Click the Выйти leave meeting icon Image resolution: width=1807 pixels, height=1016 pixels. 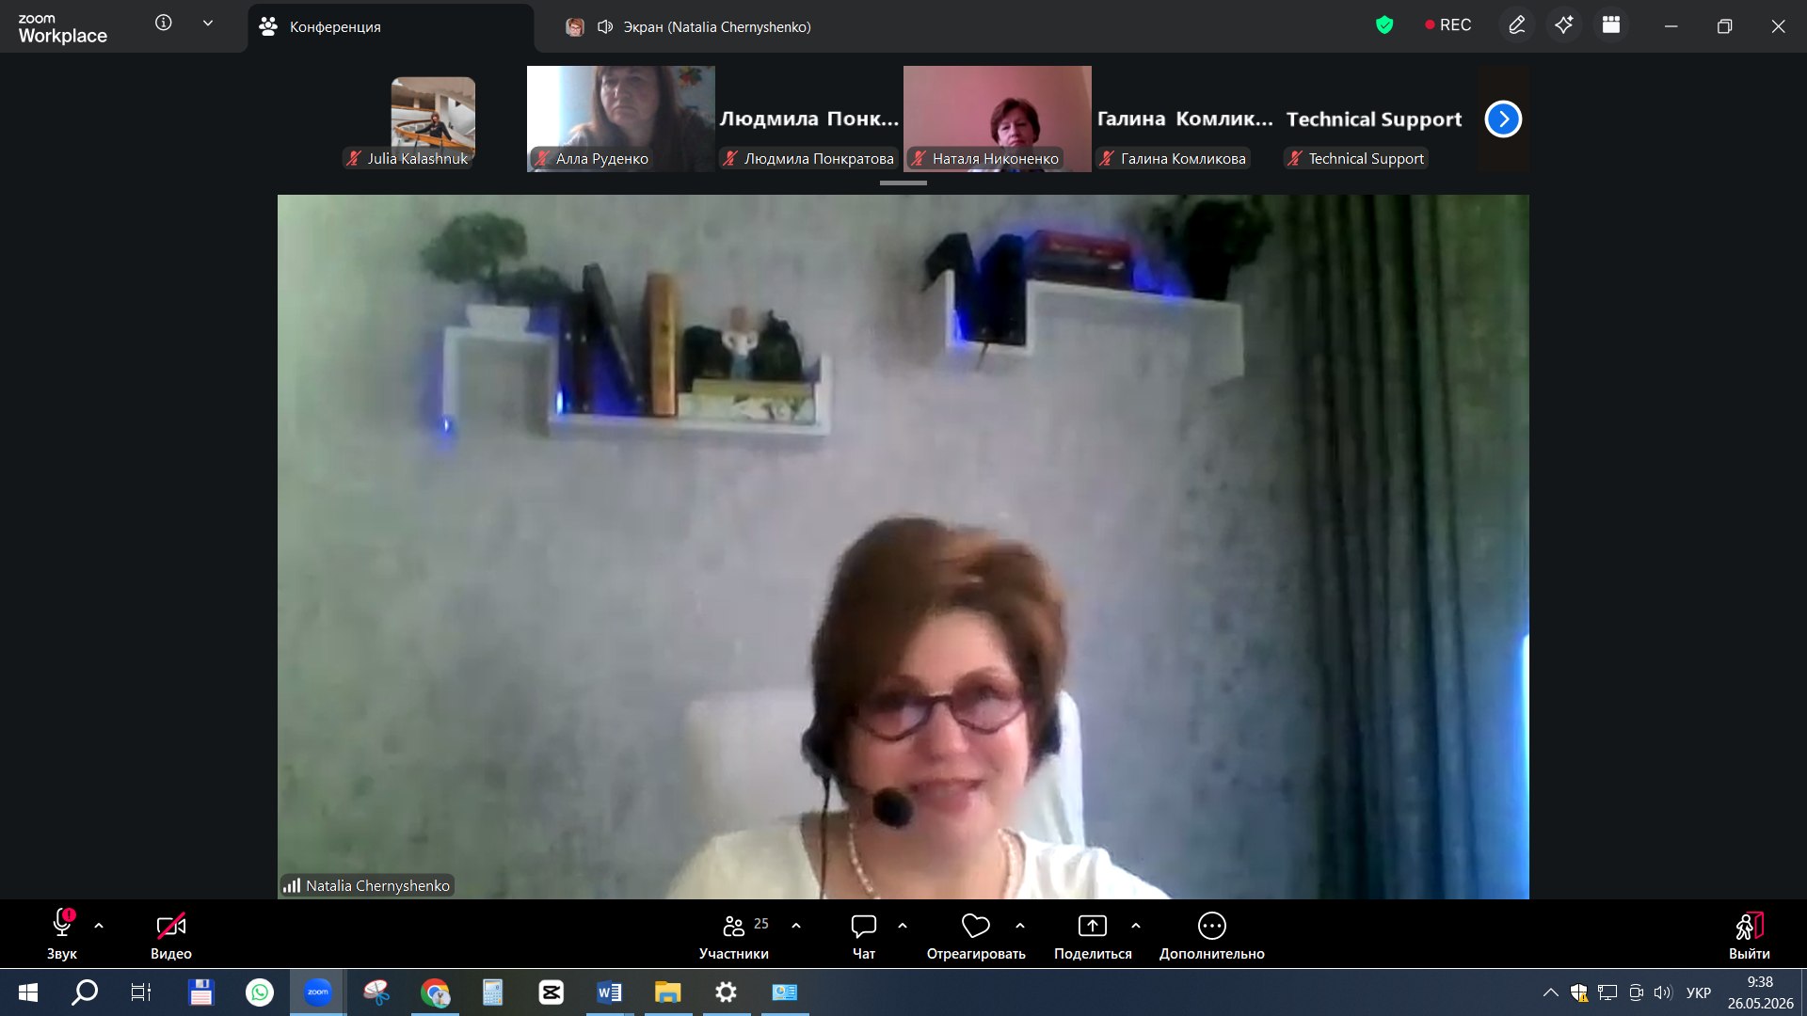pyautogui.click(x=1749, y=926)
